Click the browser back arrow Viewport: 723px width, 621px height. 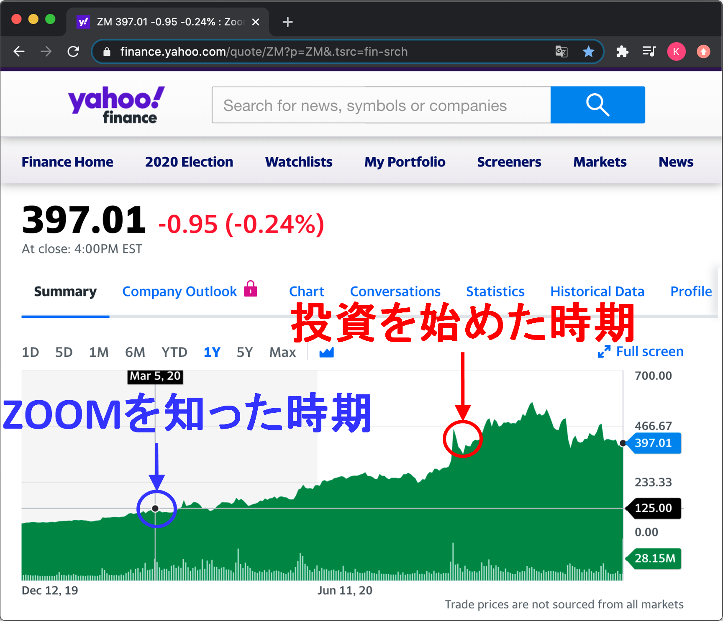click(19, 51)
